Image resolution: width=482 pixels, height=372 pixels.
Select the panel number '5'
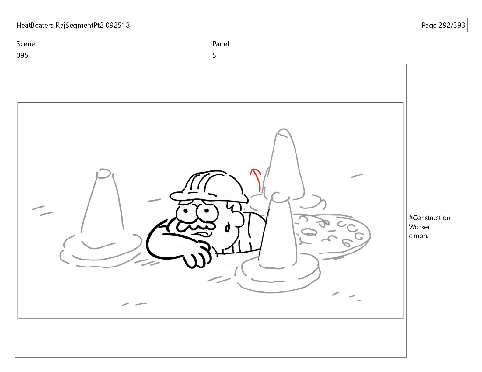214,55
